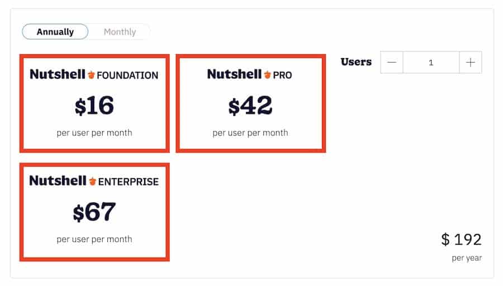Click the Users label
The height and width of the screenshot is (286, 503).
(x=356, y=62)
